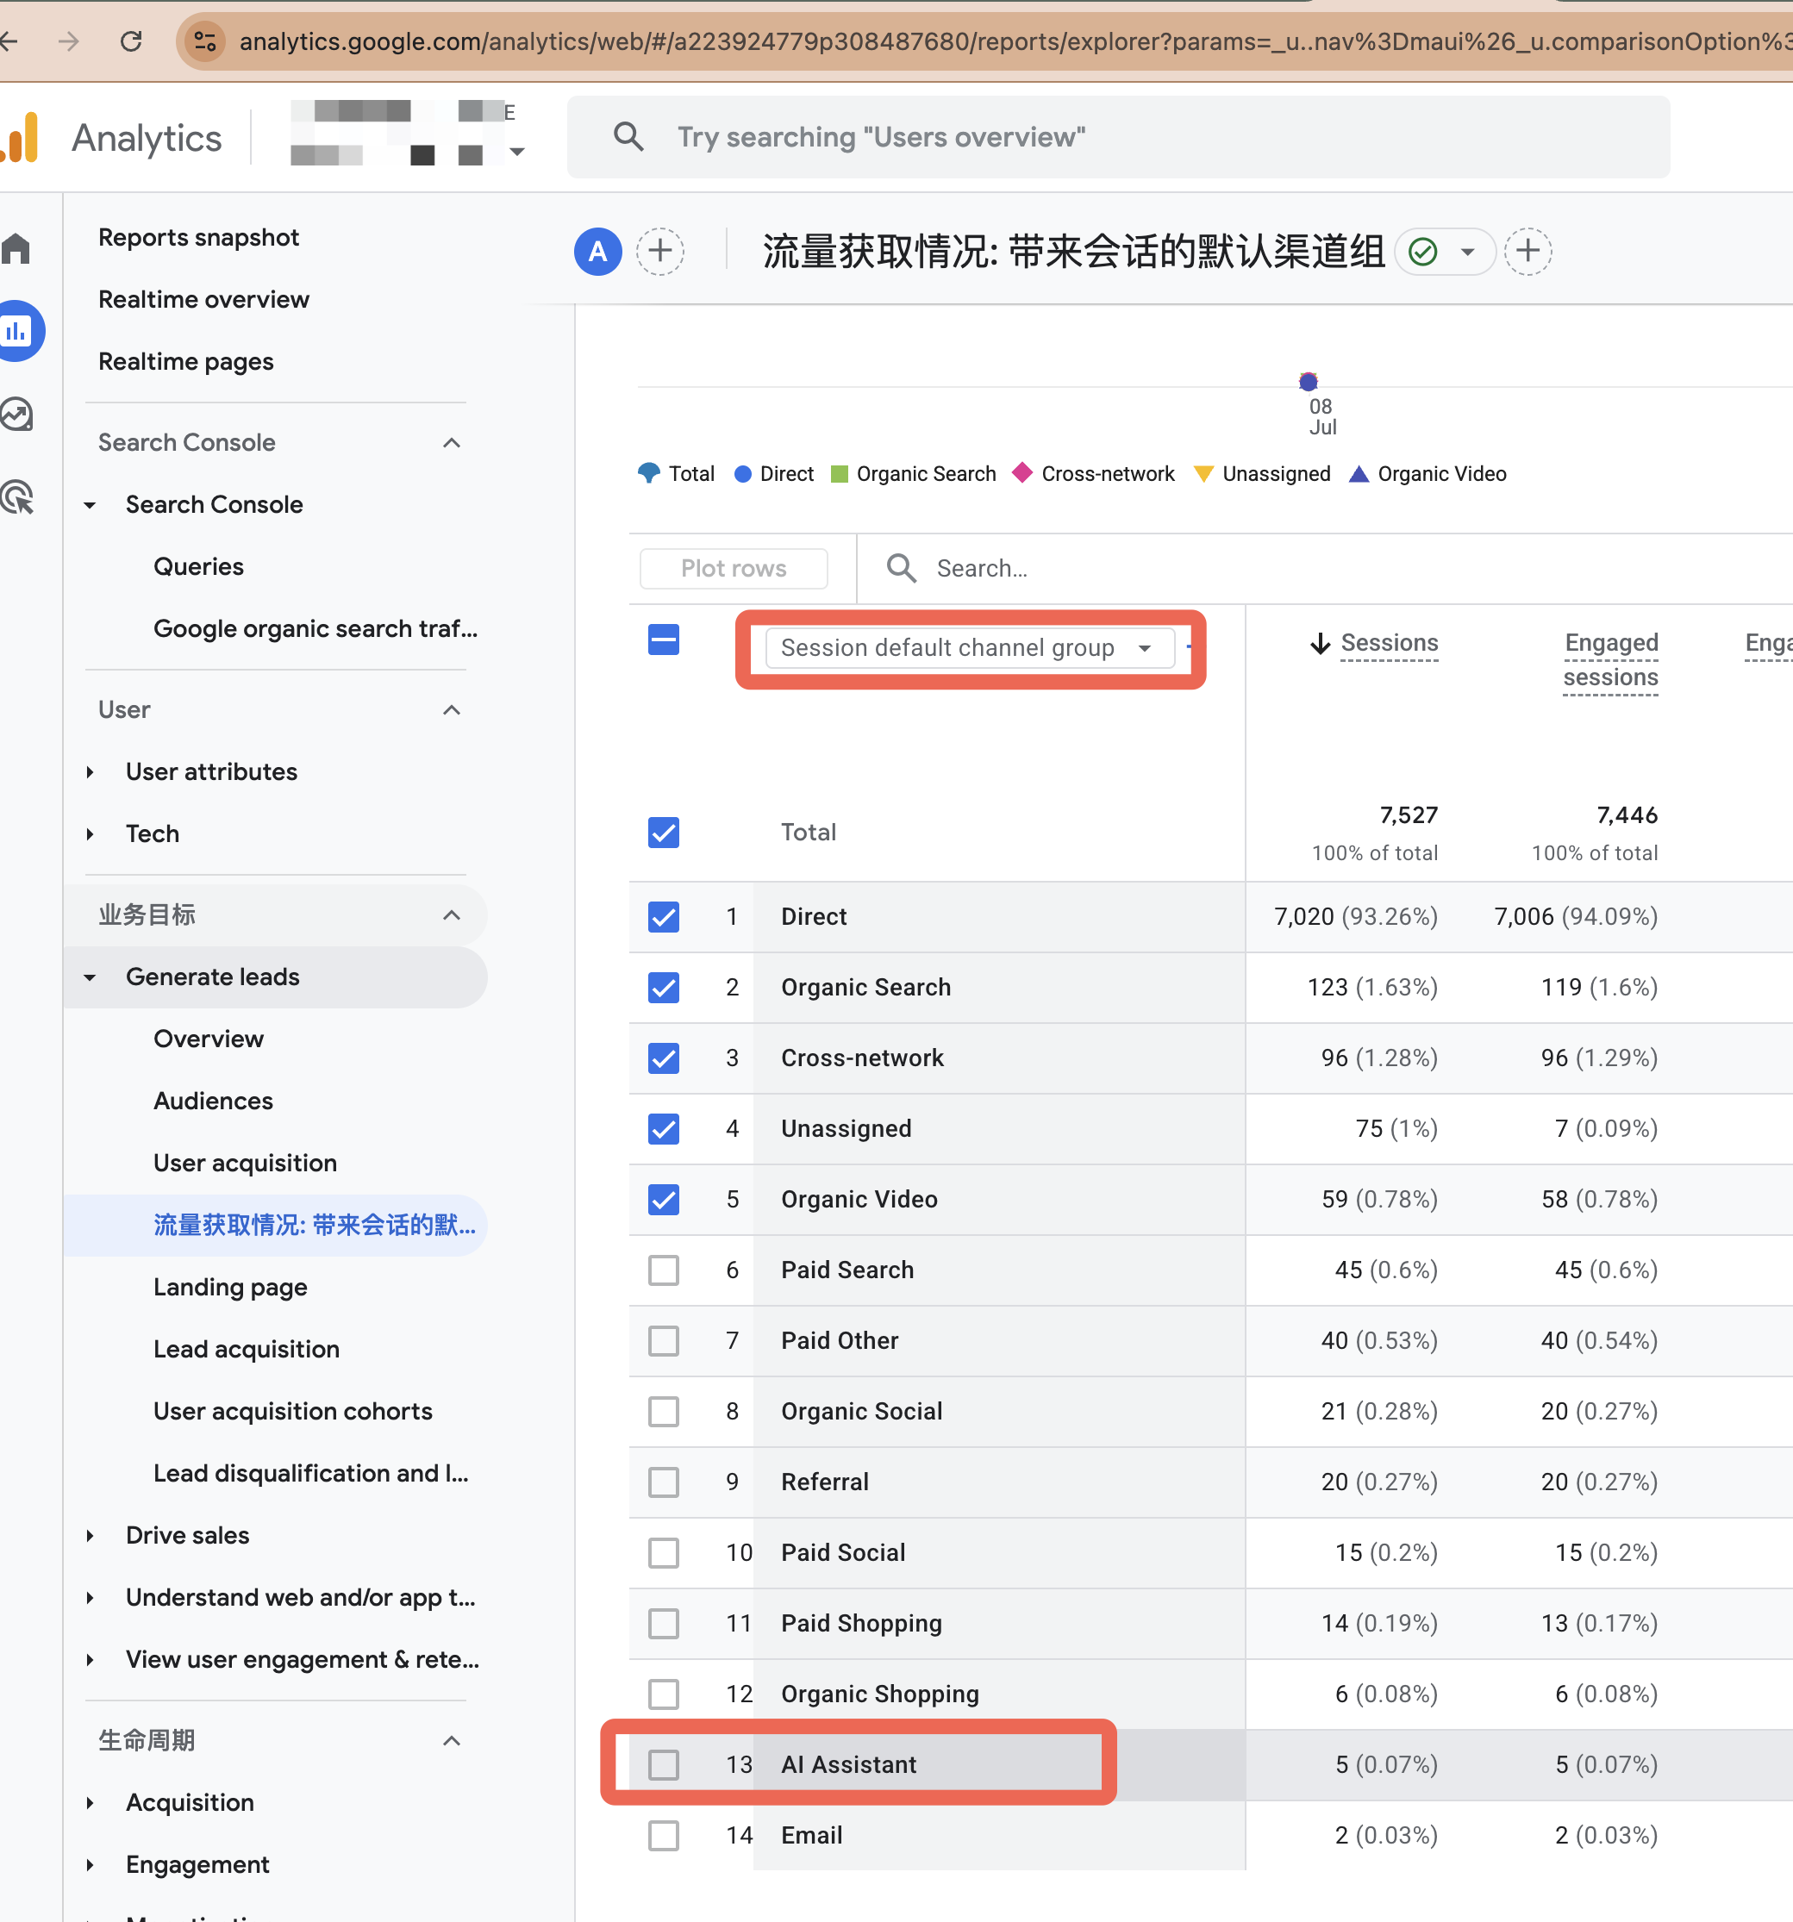Click the browser forward arrow
The height and width of the screenshot is (1922, 1793).
(x=68, y=41)
